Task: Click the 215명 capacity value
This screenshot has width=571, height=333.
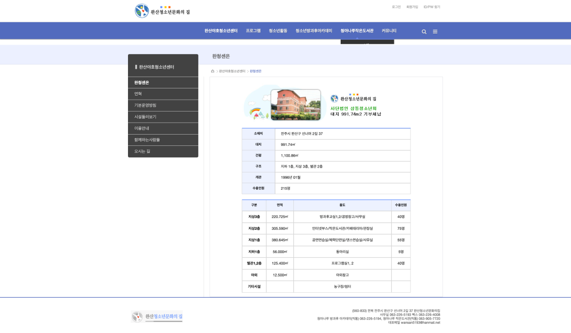Action: click(x=285, y=188)
